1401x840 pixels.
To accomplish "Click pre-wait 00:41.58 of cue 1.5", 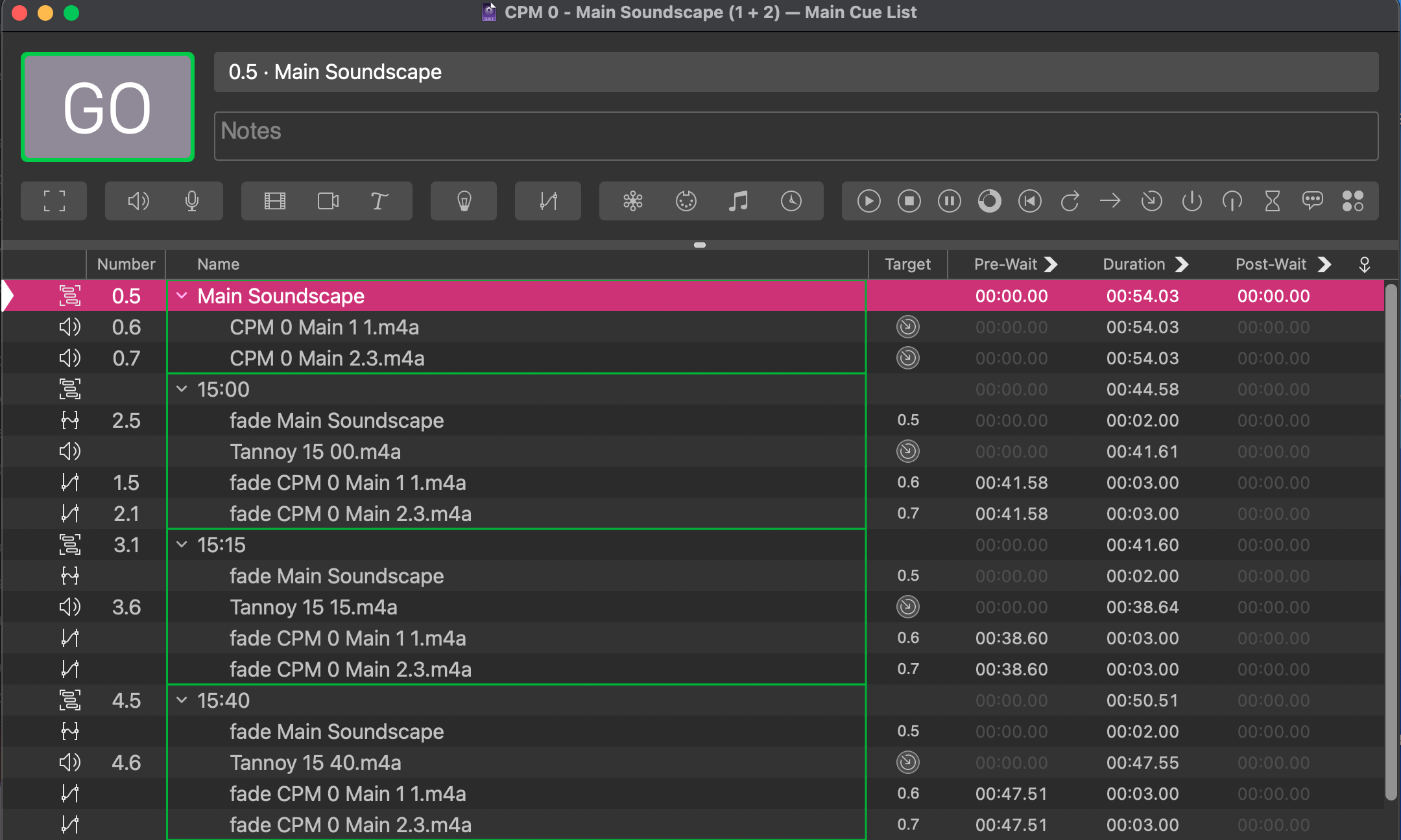I will pos(1012,483).
